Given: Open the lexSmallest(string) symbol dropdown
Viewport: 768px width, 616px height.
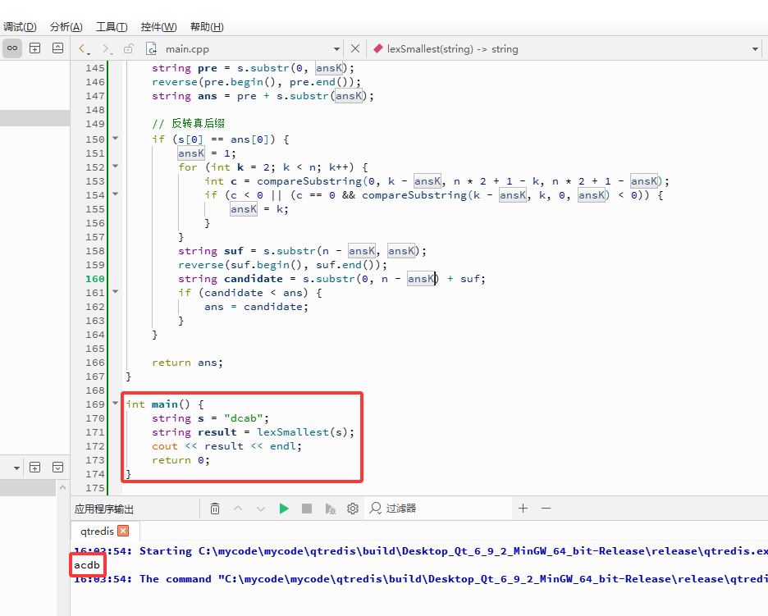Looking at the screenshot, I should 755,49.
